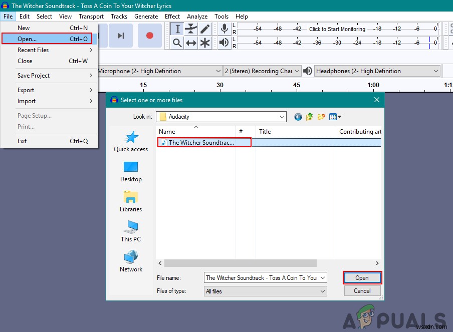Open the Help menu

pyautogui.click(x=242, y=17)
